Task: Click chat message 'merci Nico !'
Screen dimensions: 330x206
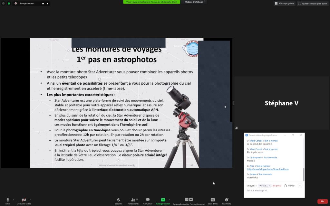Action: point(253,178)
